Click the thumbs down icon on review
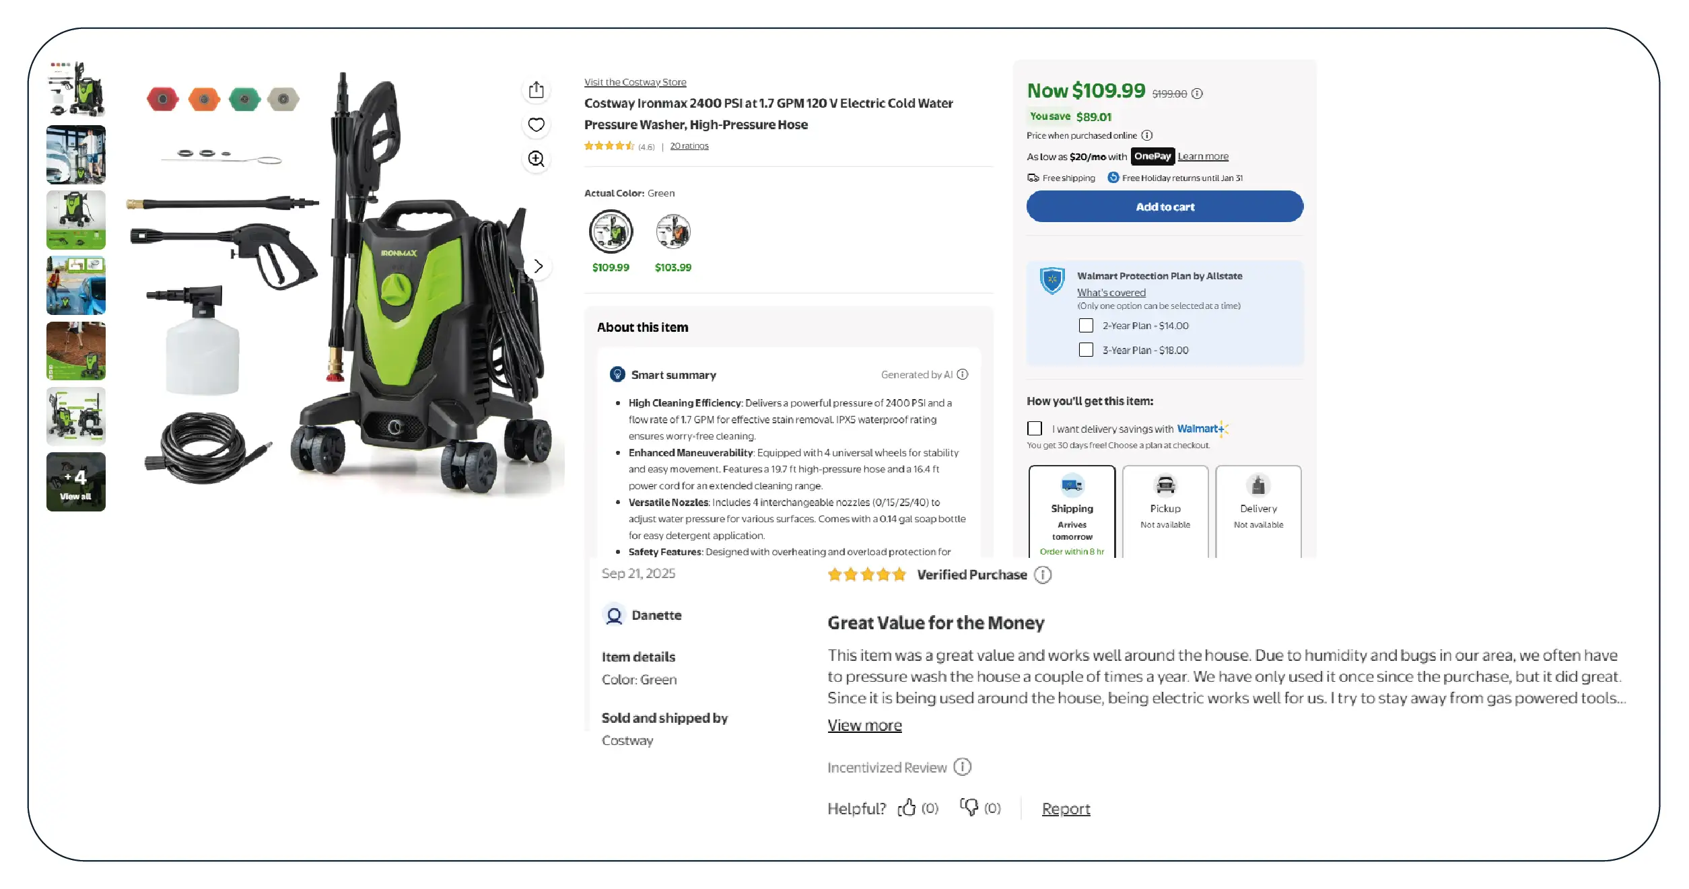1689x889 pixels. click(x=969, y=808)
